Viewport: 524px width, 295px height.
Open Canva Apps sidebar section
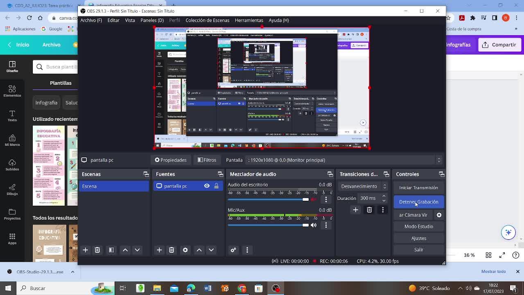click(x=12, y=238)
